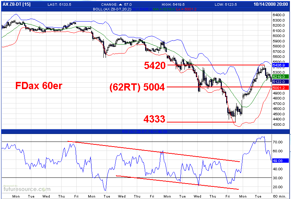
Task: Click the 5300.0 price axis label
Action: [278, 73]
